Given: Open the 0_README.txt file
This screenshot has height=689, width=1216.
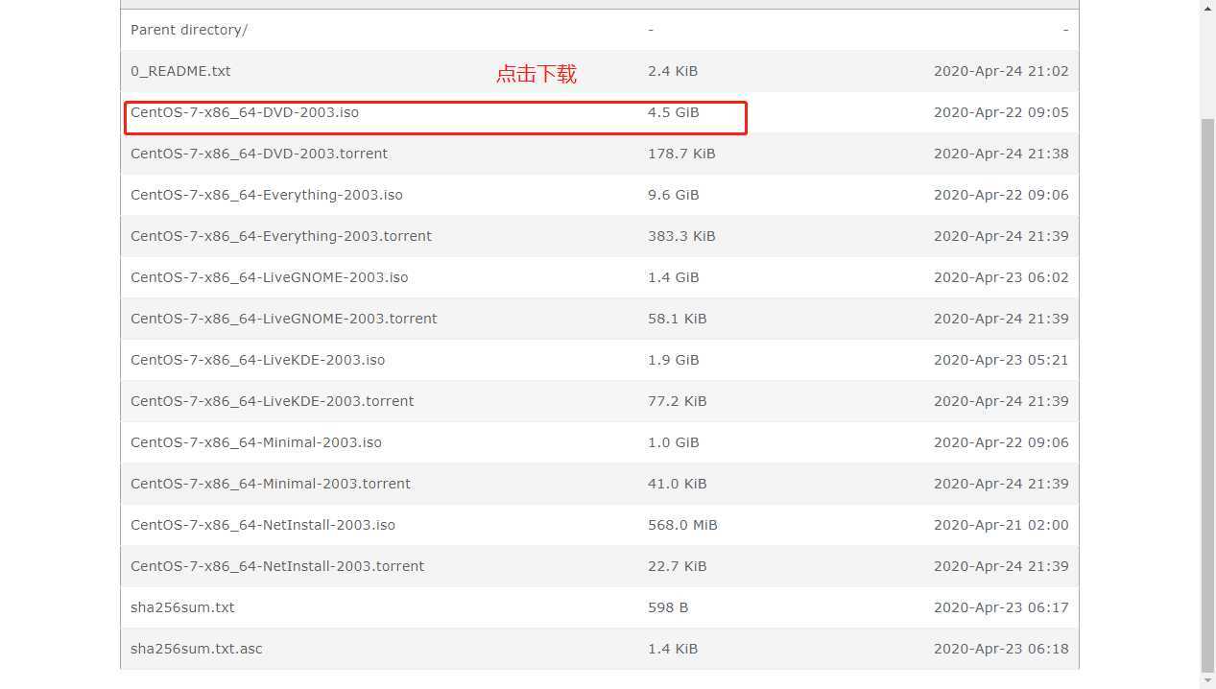Looking at the screenshot, I should click(180, 71).
